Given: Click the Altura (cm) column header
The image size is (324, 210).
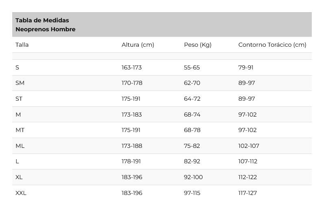Looking at the screenshot, I should click(x=138, y=45).
